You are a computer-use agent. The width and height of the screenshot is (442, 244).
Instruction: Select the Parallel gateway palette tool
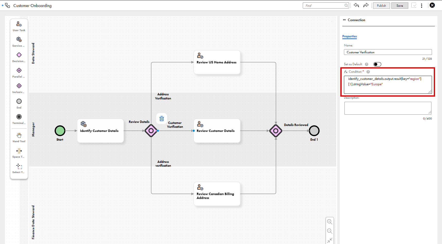coord(19,73)
